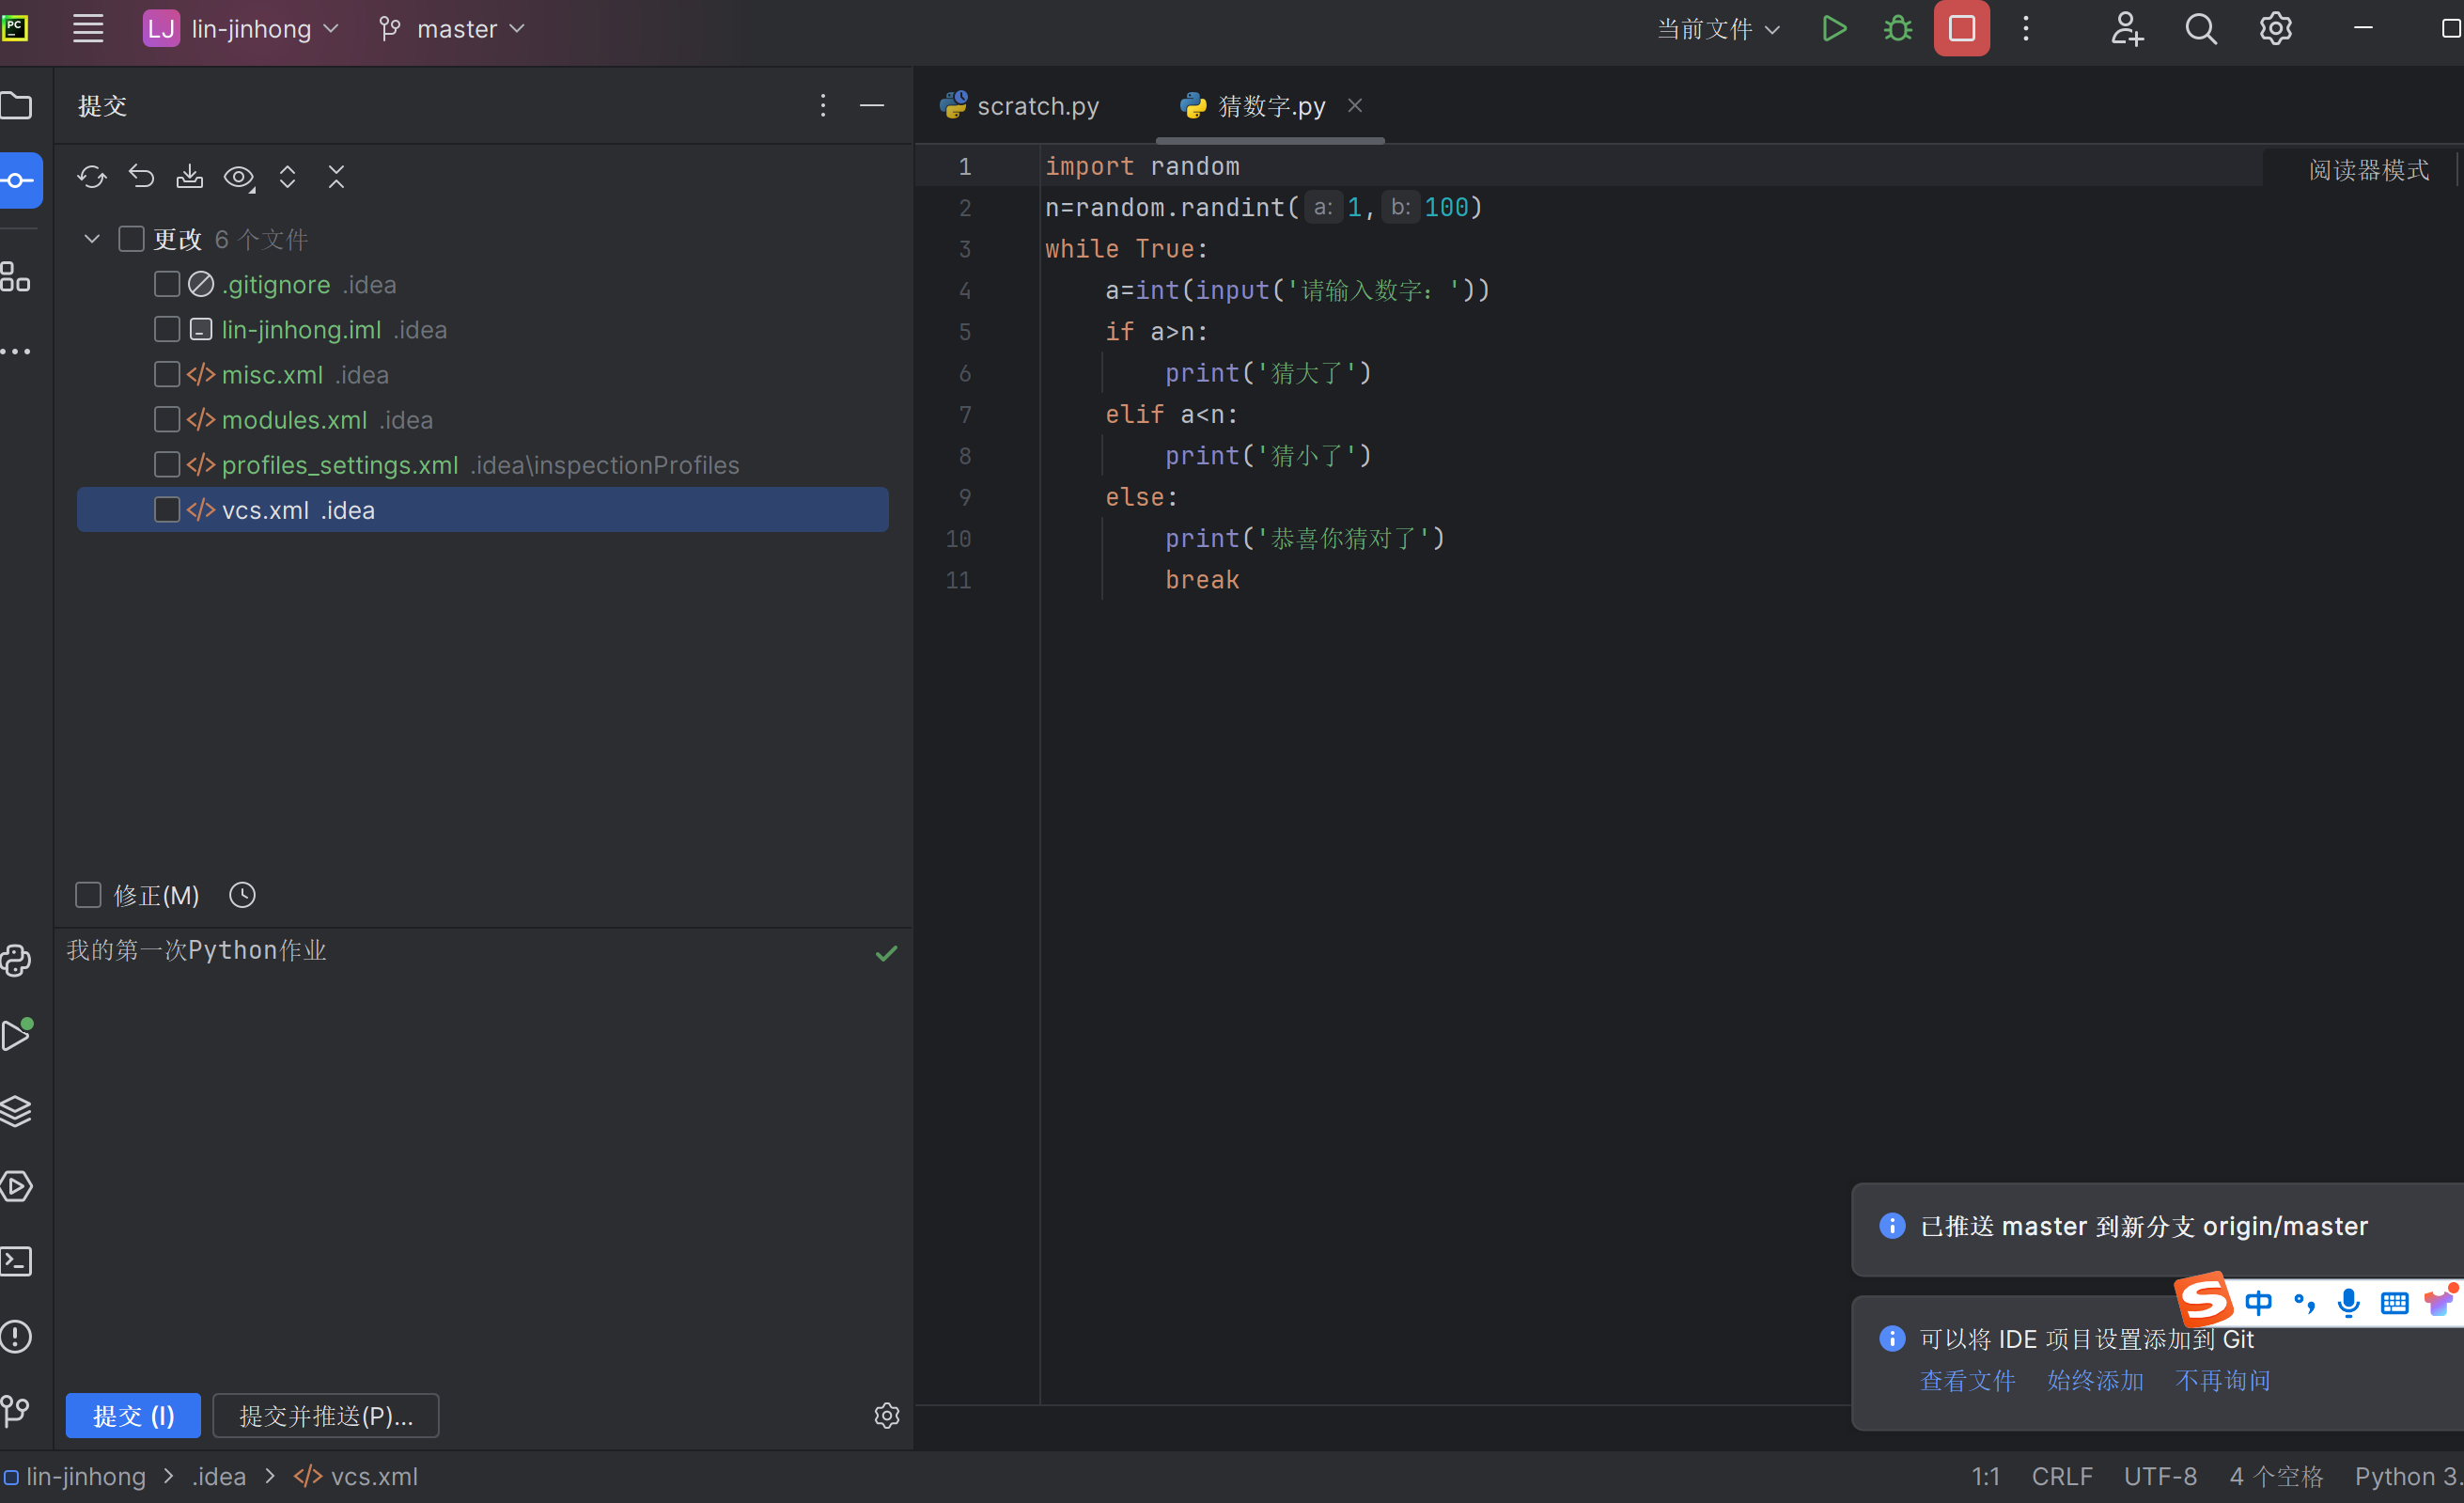Check the misc.xml file checkbox
2464x1503 pixels.
(167, 375)
